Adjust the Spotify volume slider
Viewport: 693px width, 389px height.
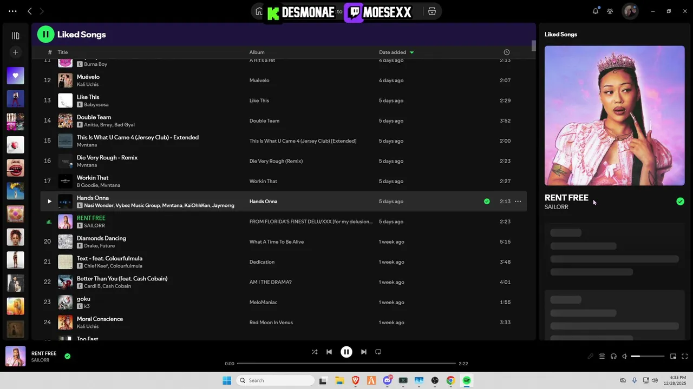[x=648, y=357]
